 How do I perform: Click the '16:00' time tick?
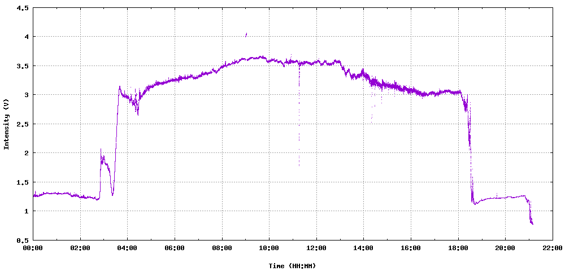(x=411, y=248)
